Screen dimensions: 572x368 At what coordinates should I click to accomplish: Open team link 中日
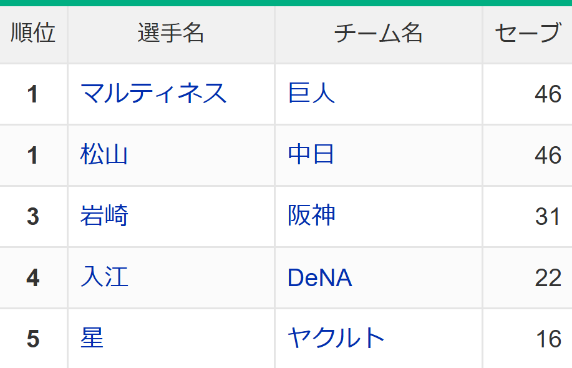[311, 154]
